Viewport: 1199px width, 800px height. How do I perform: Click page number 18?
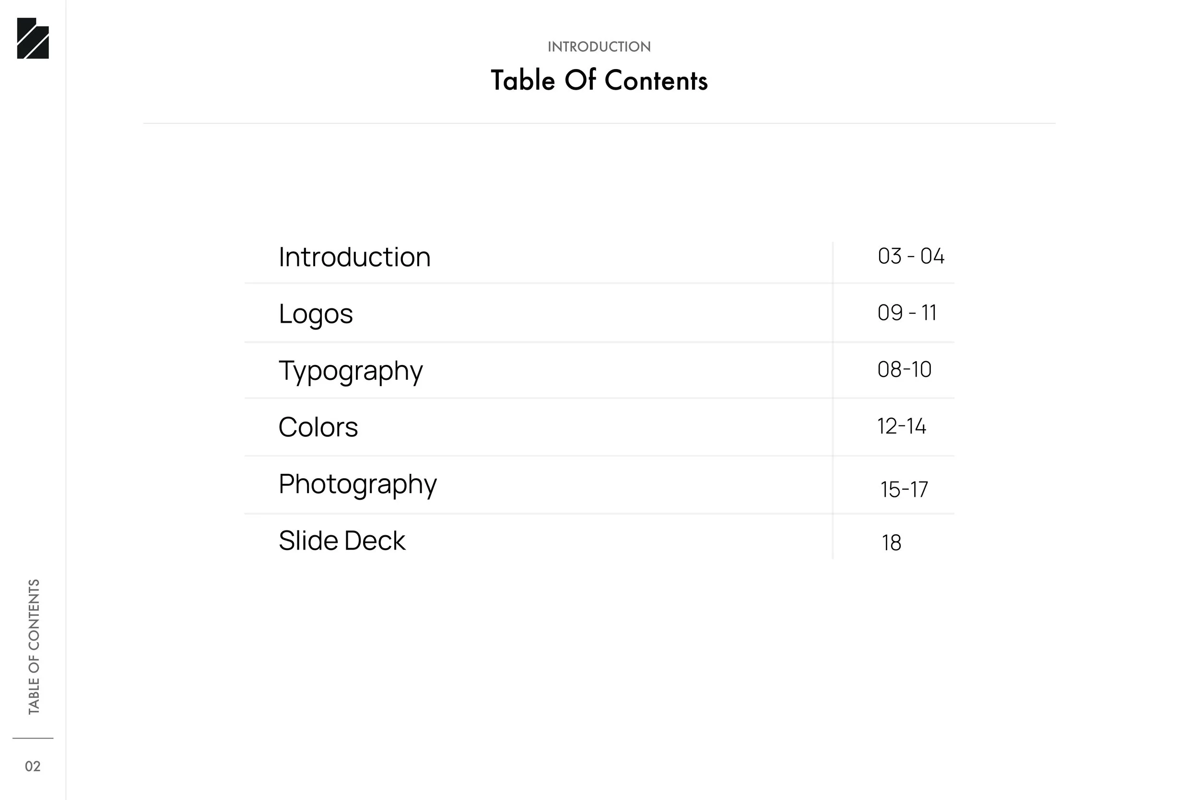(x=892, y=543)
